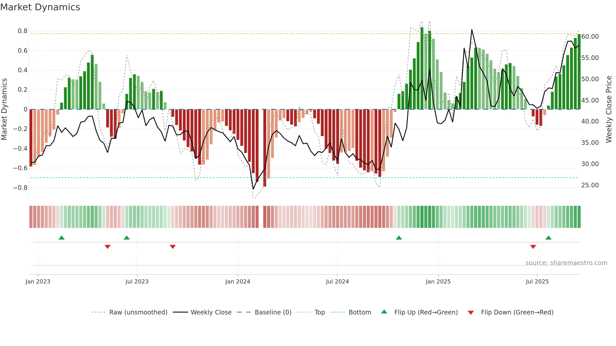Click the 30.00 price tick on the right axis
The height and width of the screenshot is (346, 616).
click(590, 164)
